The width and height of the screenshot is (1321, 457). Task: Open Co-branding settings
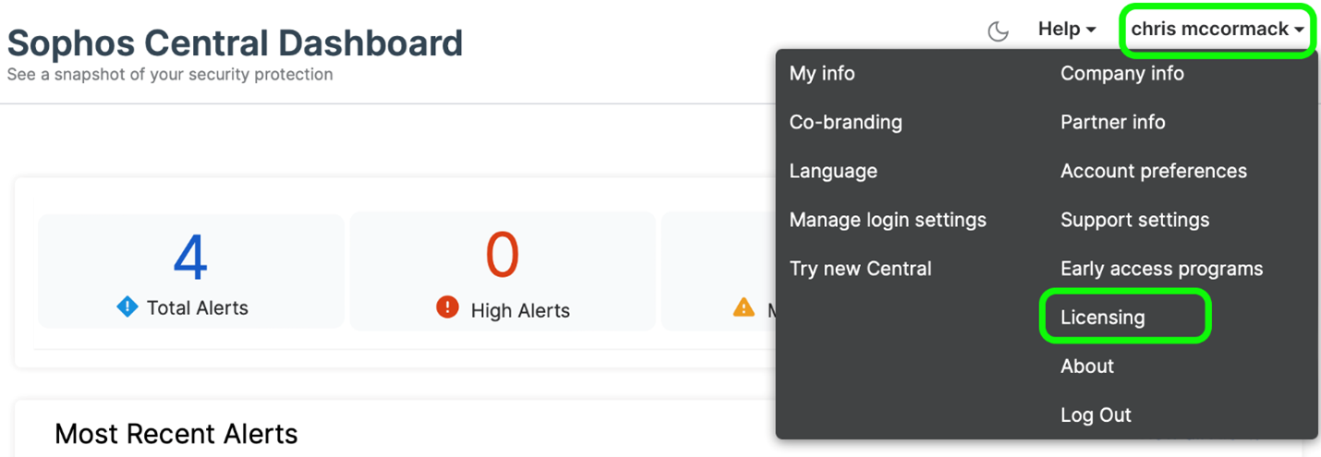845,123
